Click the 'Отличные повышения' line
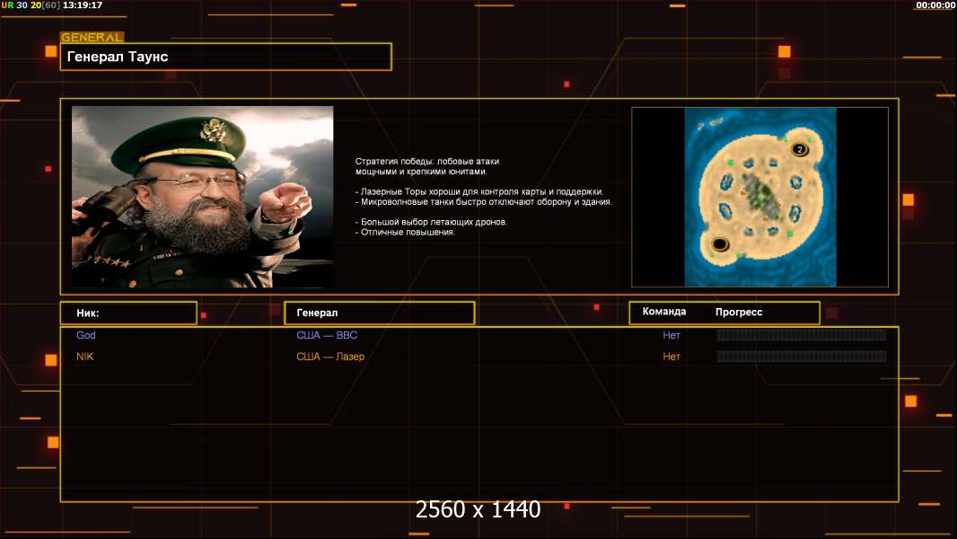Image resolution: width=957 pixels, height=539 pixels. click(405, 233)
